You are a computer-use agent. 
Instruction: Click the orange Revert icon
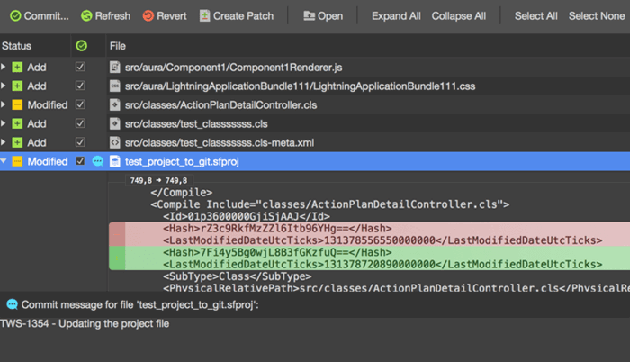(x=148, y=16)
